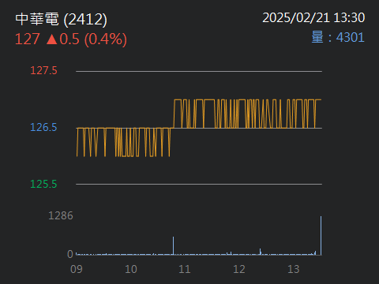Click the price change value 0.5
Image resolution: width=379 pixels, height=284 pixels.
tap(69, 39)
